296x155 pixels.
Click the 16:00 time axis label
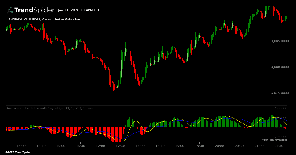pyautogui.click(x=61, y=146)
